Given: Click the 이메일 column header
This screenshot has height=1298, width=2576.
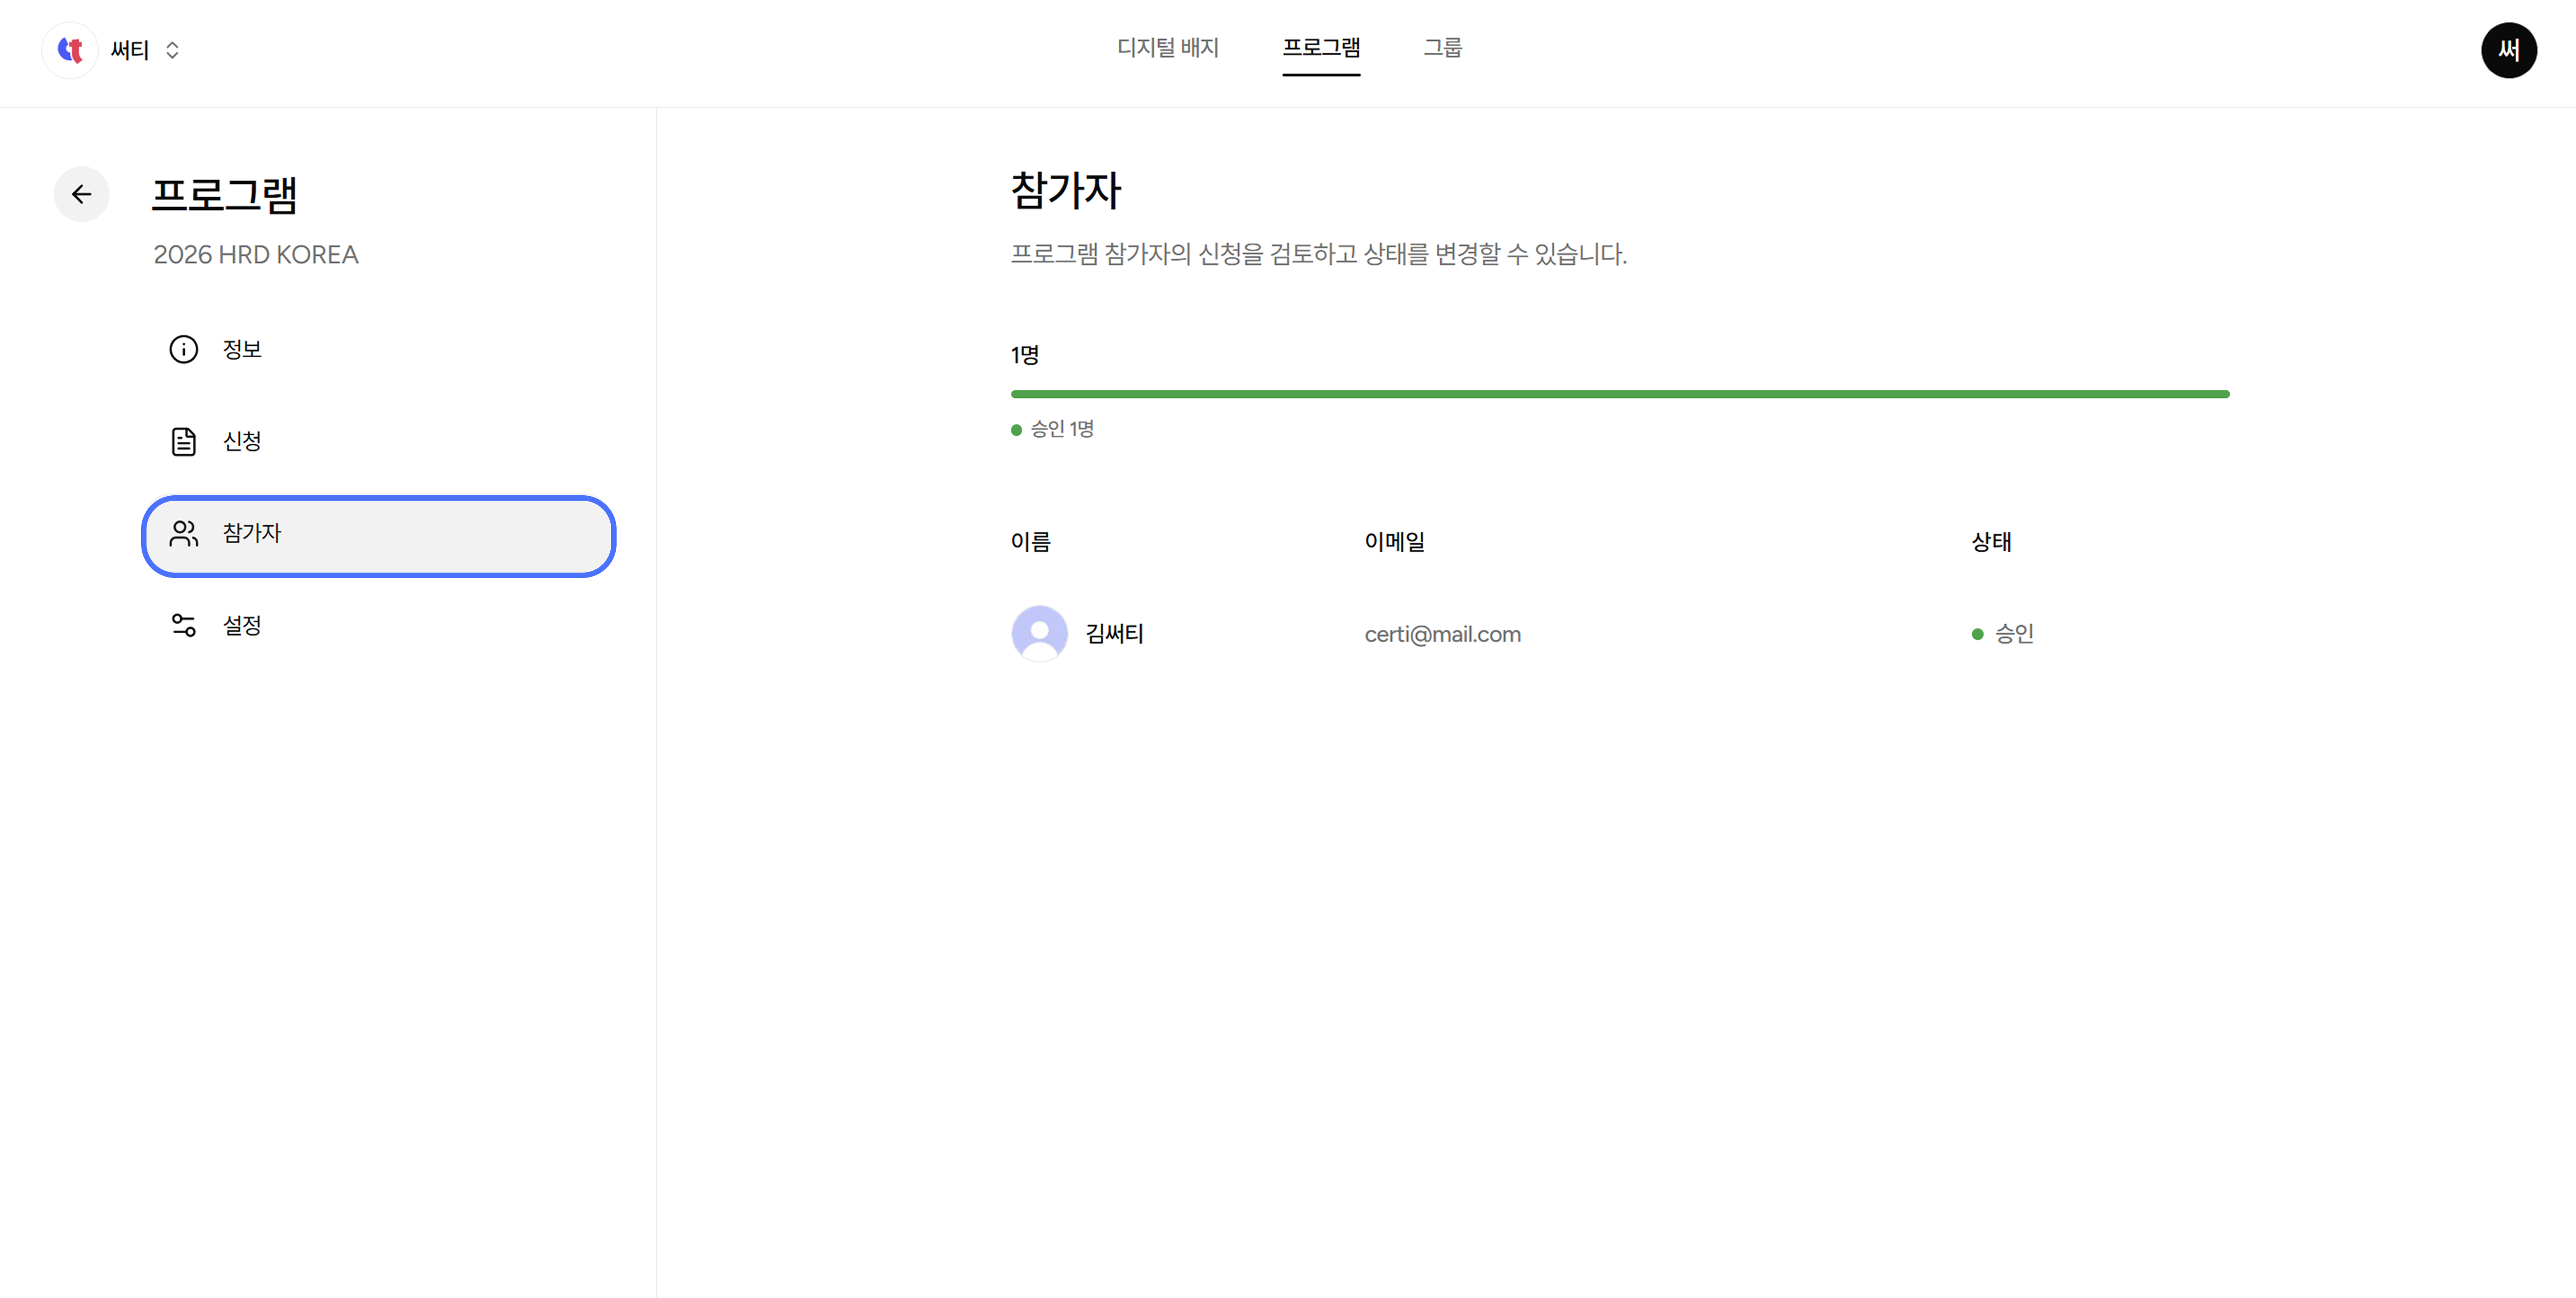Looking at the screenshot, I should [1395, 542].
